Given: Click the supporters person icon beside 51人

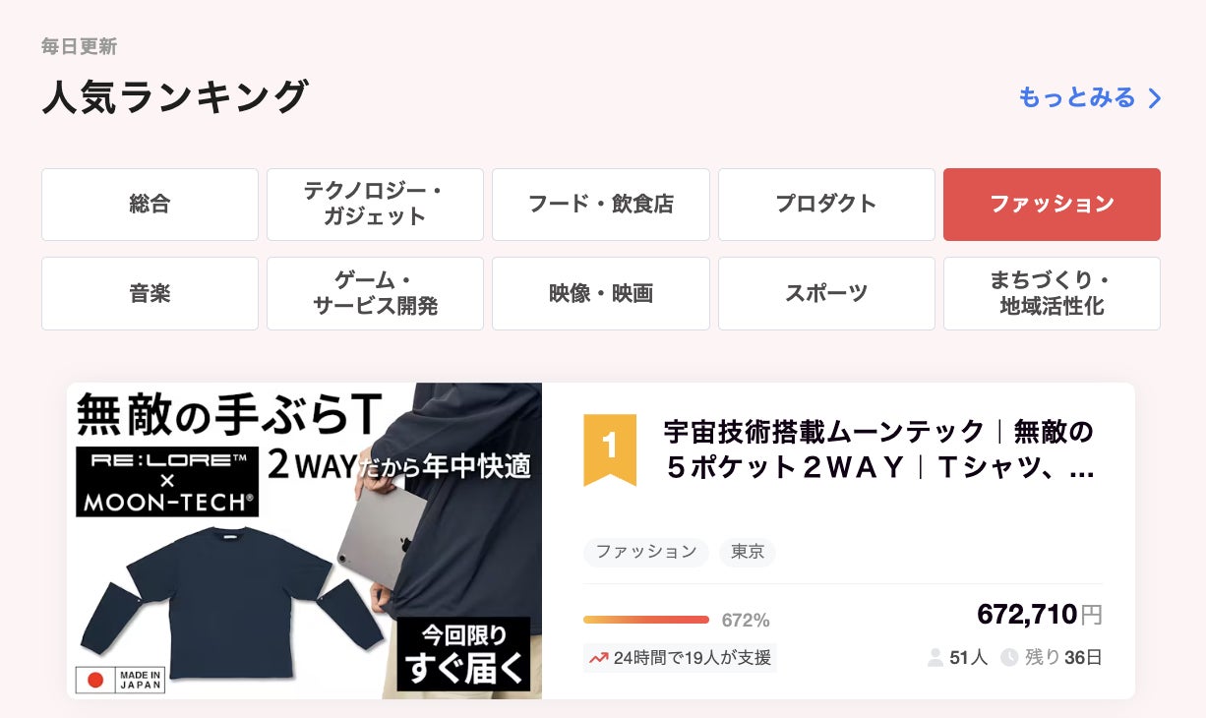Looking at the screenshot, I should (x=935, y=657).
